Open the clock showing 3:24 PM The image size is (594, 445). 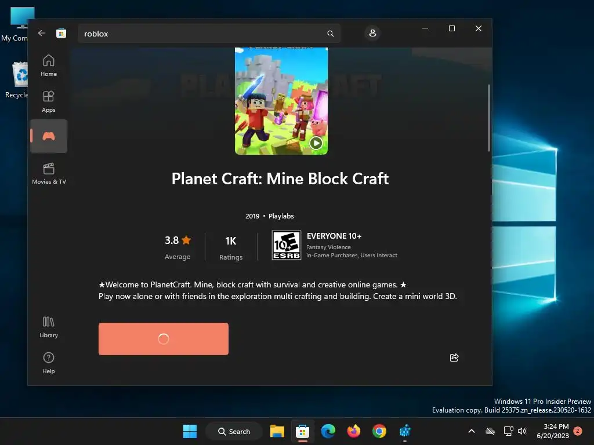click(x=552, y=431)
